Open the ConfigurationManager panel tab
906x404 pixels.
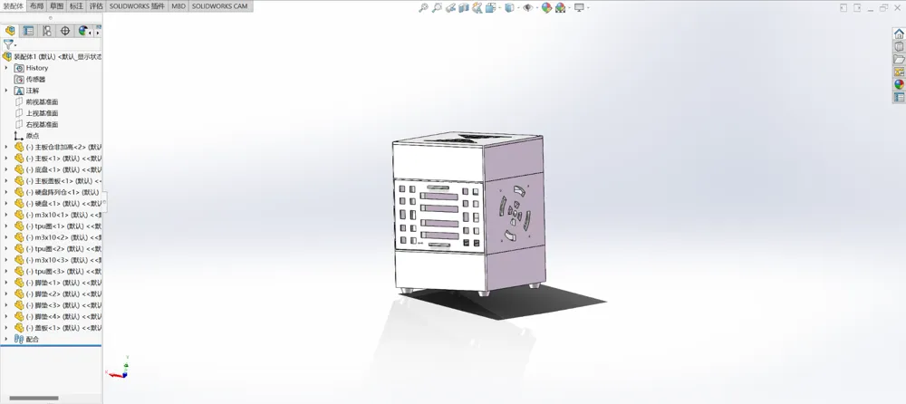(x=46, y=31)
